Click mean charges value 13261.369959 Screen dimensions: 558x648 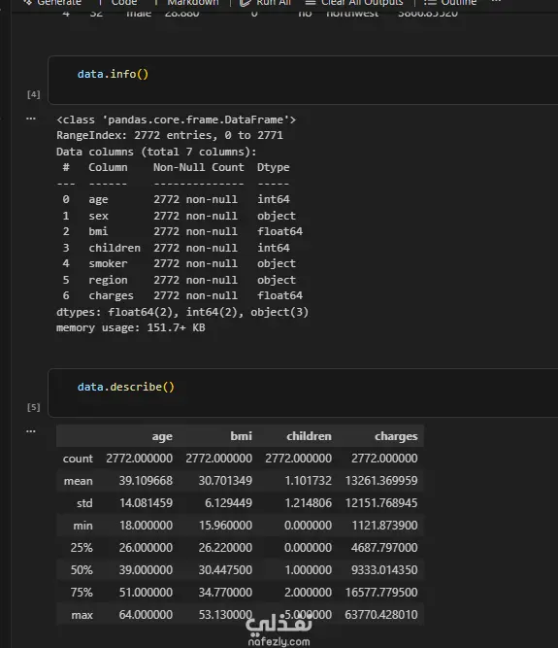381,481
